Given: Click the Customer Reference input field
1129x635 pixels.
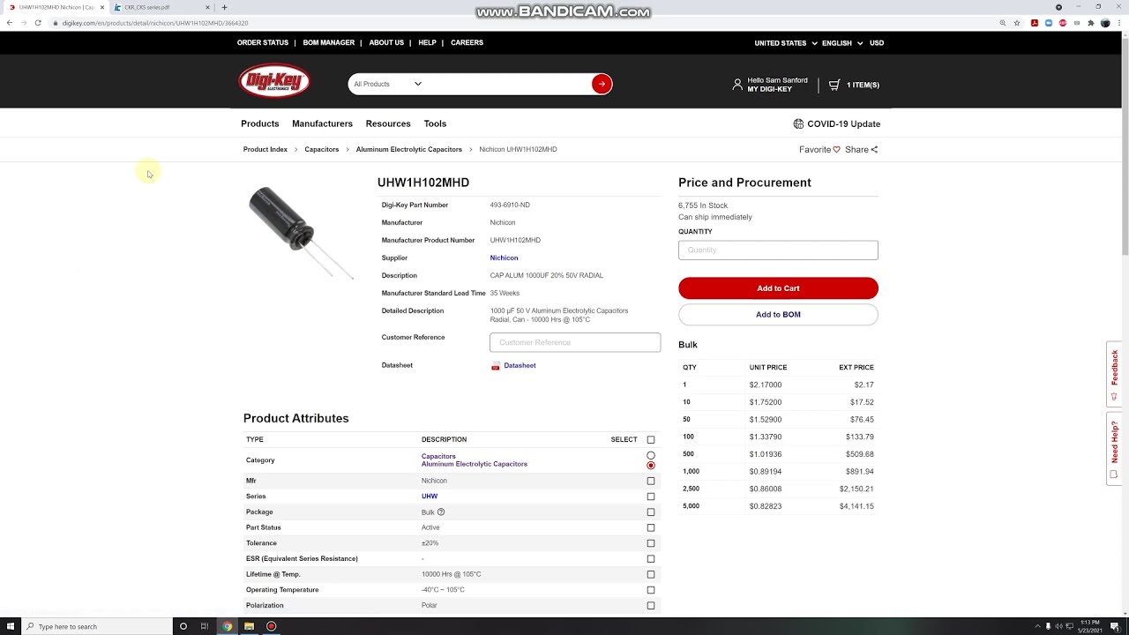Looking at the screenshot, I should coord(575,342).
